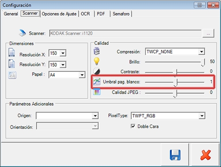
Task: Click the Calidad JPEG slider handle
Action: 175,94
